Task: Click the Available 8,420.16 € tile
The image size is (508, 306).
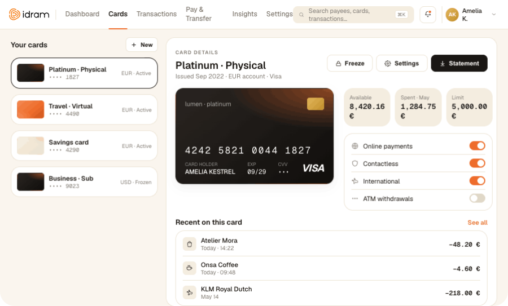Action: coord(367,107)
